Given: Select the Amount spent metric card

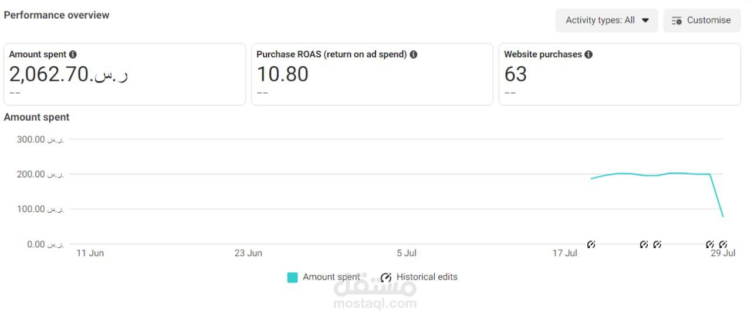Looking at the screenshot, I should (124, 74).
